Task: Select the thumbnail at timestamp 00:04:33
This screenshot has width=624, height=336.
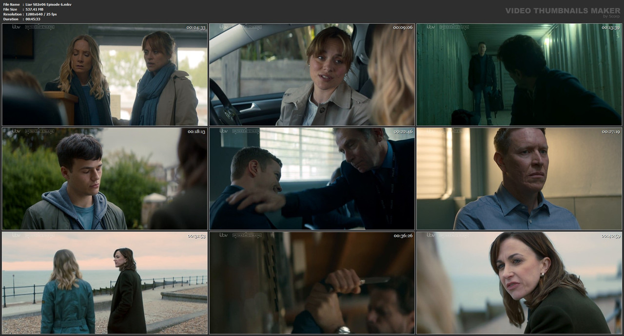Action: 105,75
